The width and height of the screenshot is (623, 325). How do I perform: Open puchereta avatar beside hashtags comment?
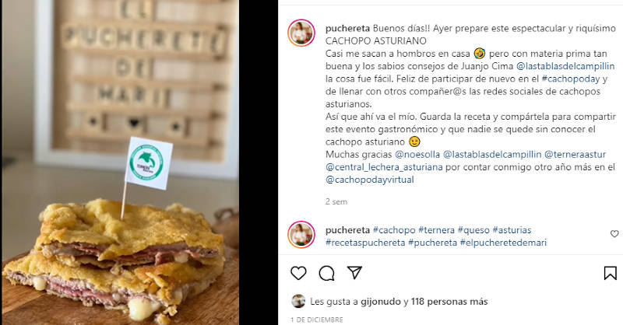click(301, 235)
